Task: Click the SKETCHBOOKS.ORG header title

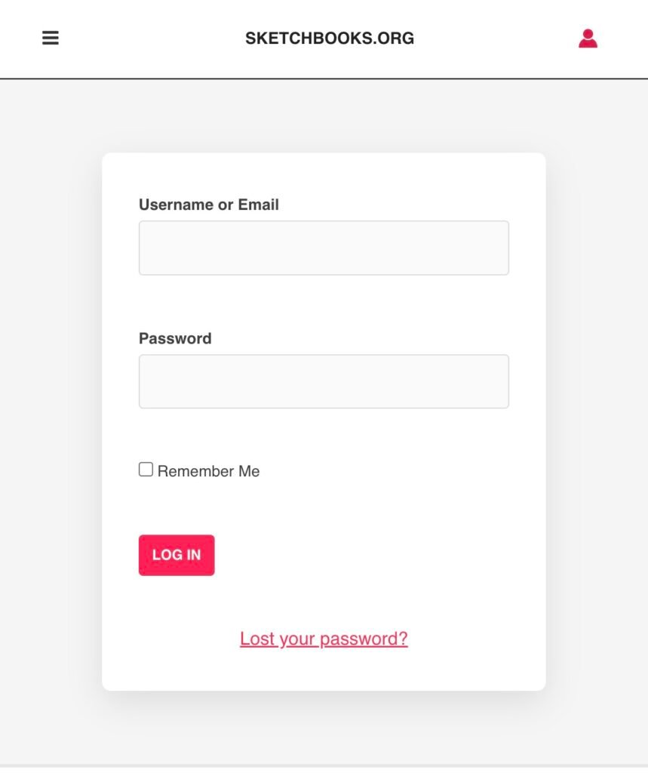Action: pos(328,37)
